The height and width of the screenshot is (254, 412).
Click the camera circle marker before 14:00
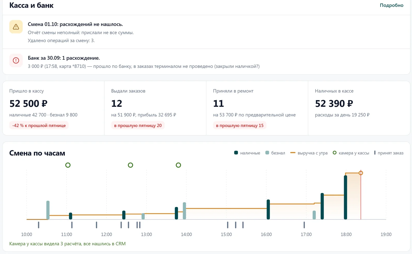(x=178, y=165)
